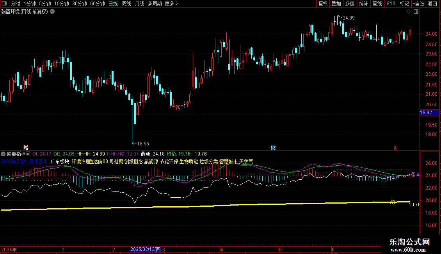Switch to 月线 monthly chart
The height and width of the screenshot is (254, 441).
click(139, 4)
